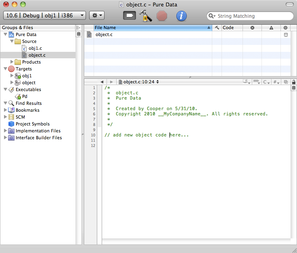297x253 pixels.
Task: Collapse the Pure Data project group
Action: click(6, 34)
